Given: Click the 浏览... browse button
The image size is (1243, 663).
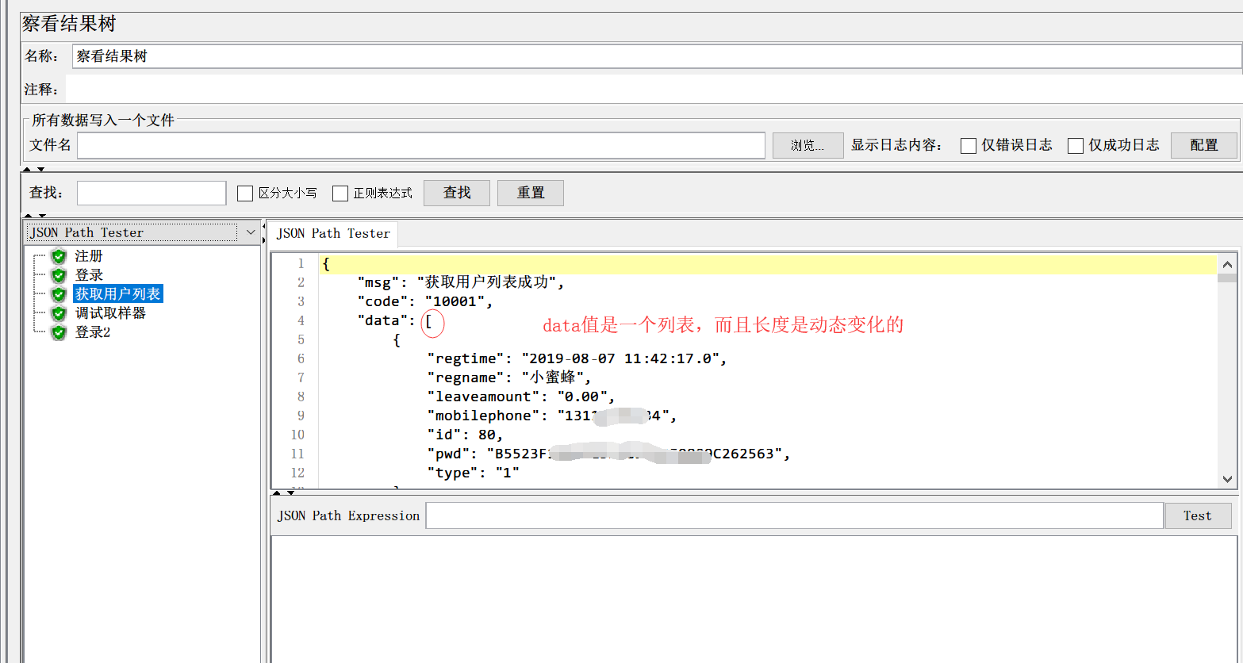Looking at the screenshot, I should click(808, 146).
